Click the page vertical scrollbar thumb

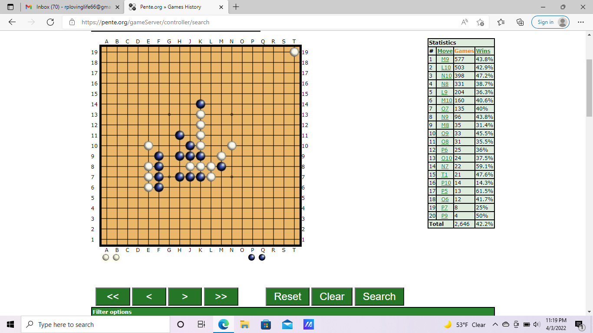pyautogui.click(x=589, y=89)
